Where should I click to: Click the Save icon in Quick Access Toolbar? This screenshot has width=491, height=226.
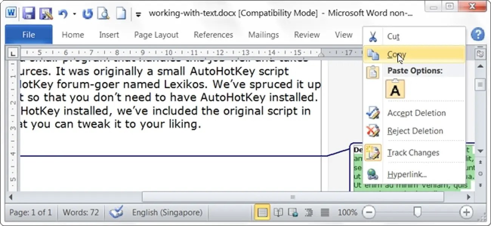click(x=28, y=14)
